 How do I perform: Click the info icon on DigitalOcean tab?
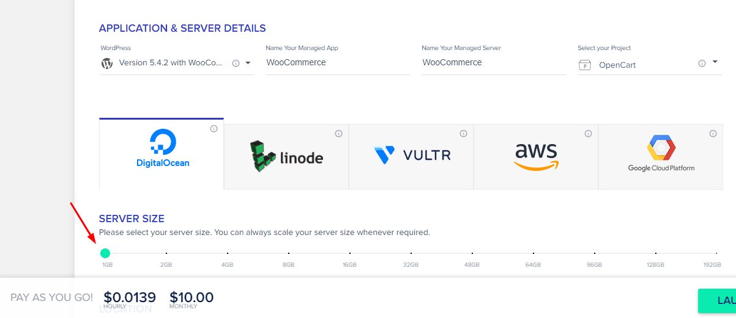(x=214, y=129)
